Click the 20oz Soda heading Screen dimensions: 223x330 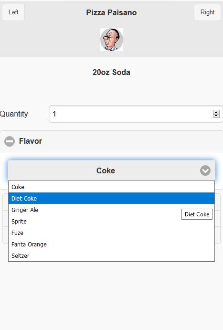112,73
